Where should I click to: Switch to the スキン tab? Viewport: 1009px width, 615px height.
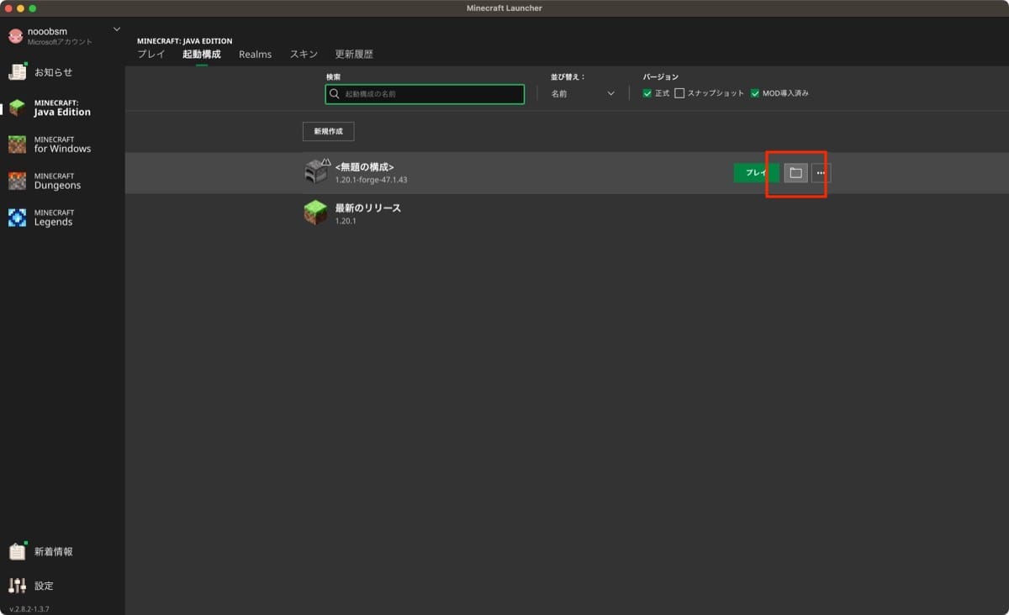(x=304, y=55)
